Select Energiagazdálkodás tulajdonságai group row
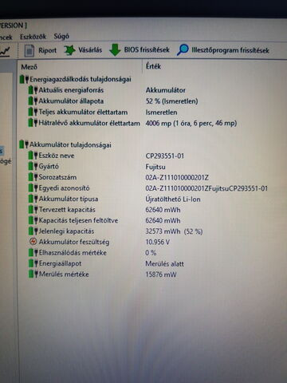 tap(75, 79)
